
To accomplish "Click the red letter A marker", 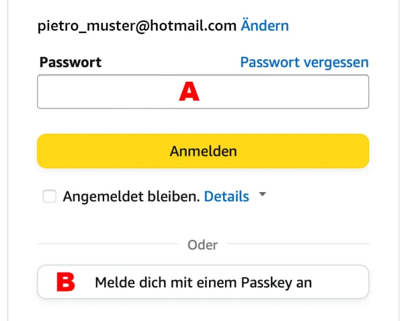I will [189, 93].
